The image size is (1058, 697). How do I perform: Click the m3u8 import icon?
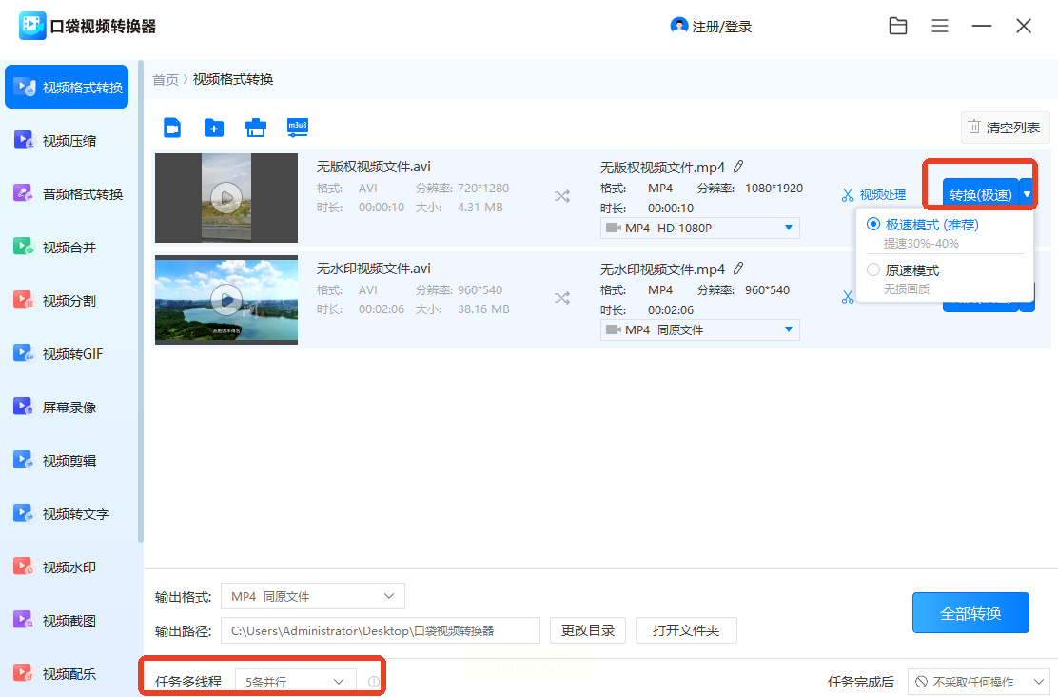[298, 128]
